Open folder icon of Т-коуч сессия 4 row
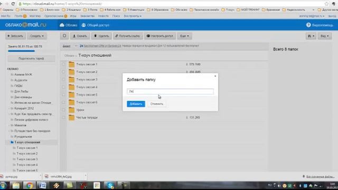338x190 pixels. [x=72, y=87]
